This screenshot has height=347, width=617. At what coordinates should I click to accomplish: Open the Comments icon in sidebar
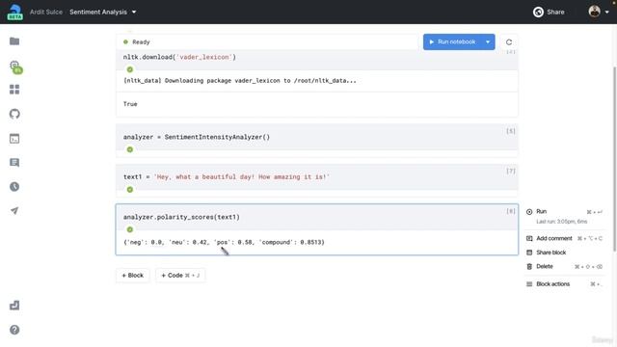tap(14, 163)
